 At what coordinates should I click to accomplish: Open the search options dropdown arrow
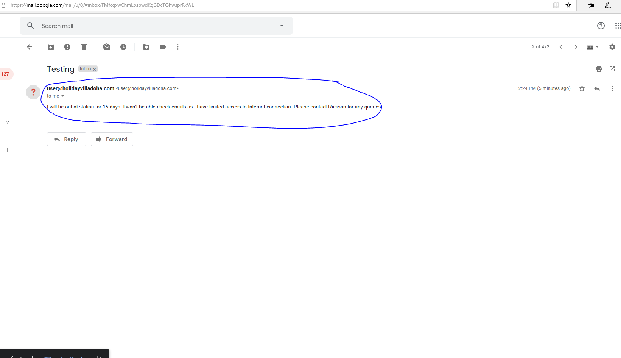tap(282, 26)
